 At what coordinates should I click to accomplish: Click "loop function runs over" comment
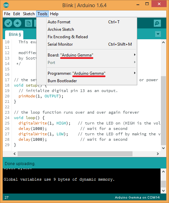76,112
